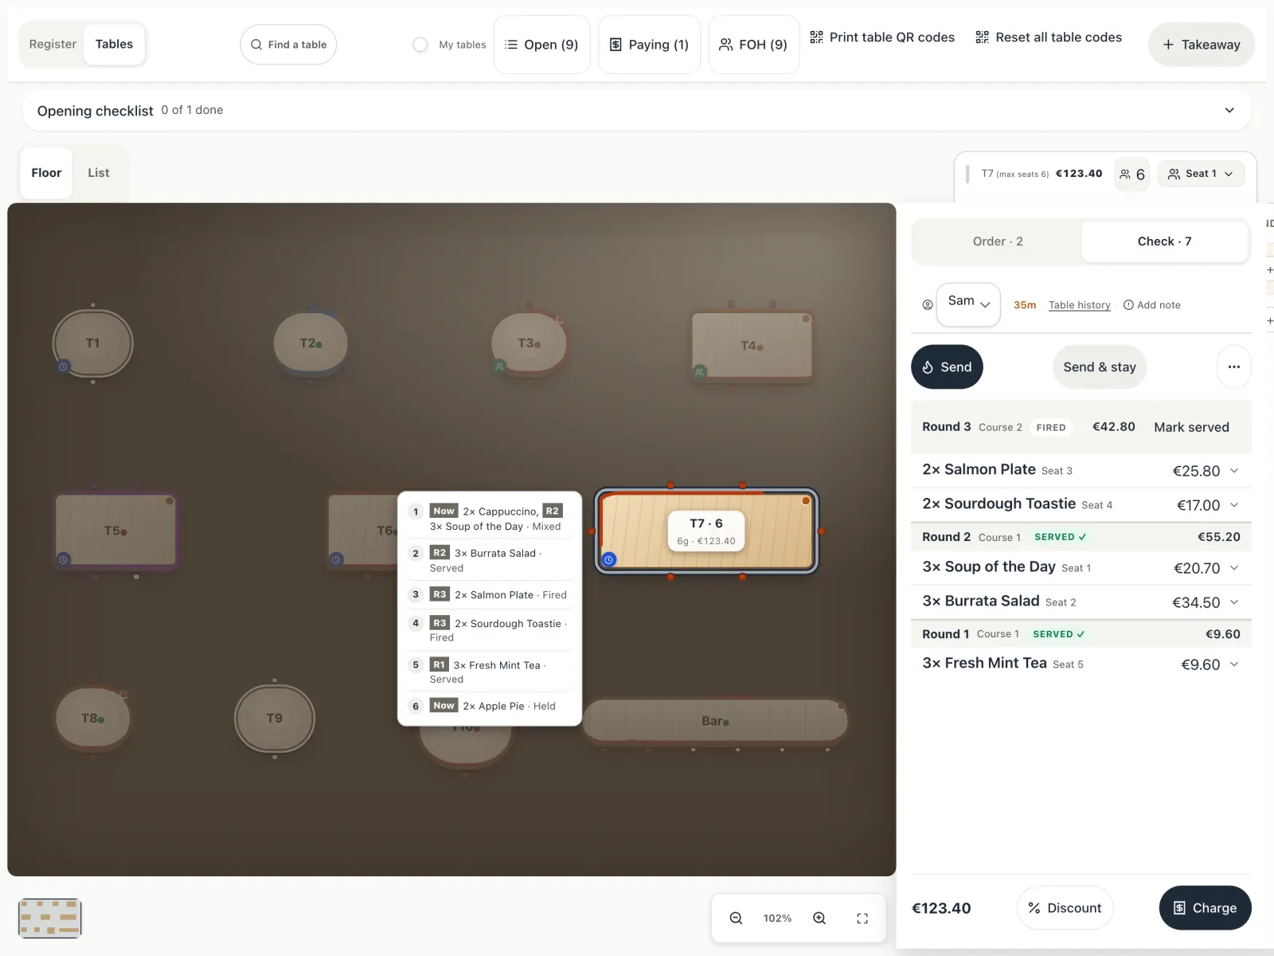The image size is (1274, 956).
Task: Open the Order · 2 tab
Action: click(998, 241)
